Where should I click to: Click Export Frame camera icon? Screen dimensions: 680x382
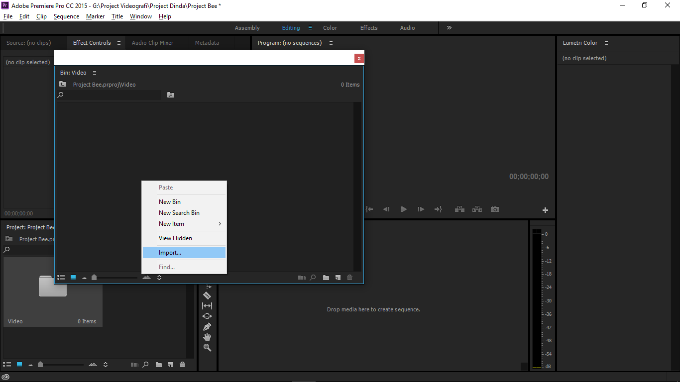pyautogui.click(x=495, y=209)
